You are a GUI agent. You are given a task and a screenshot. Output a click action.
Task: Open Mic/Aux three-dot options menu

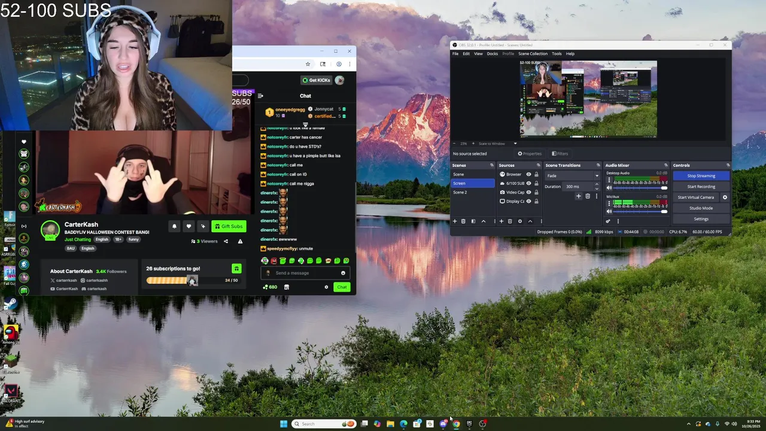click(x=609, y=204)
